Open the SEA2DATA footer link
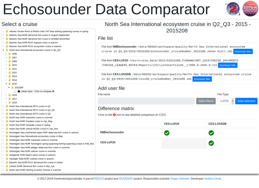 (x=126, y=179)
